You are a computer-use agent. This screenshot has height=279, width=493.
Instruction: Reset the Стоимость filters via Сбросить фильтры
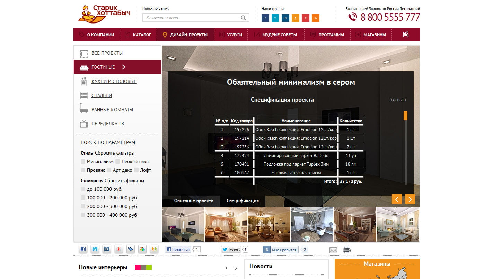coord(124,181)
